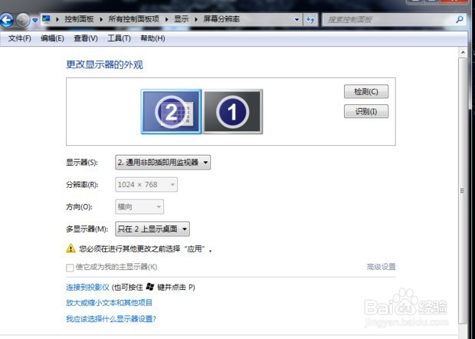Open the 工具(T) menu
475x339 pixels.
pos(119,38)
